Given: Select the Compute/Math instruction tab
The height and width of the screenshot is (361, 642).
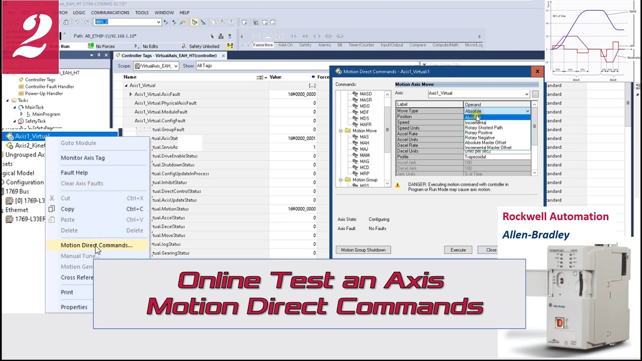Looking at the screenshot, I should [x=445, y=45].
